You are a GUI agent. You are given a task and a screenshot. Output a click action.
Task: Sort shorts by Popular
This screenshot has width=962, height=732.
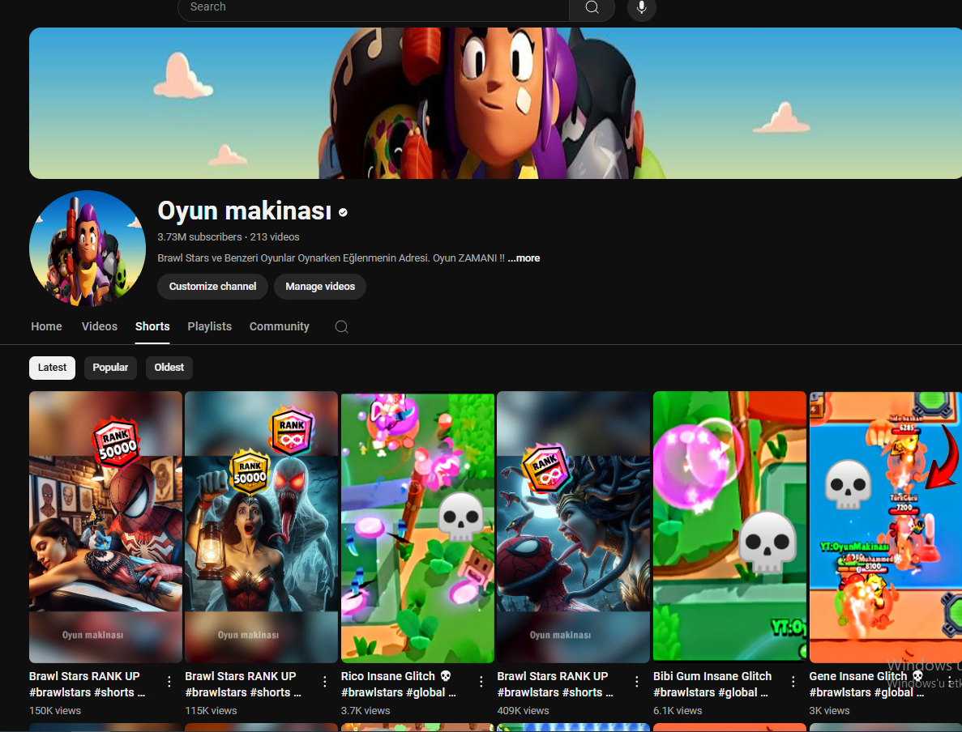coord(110,368)
